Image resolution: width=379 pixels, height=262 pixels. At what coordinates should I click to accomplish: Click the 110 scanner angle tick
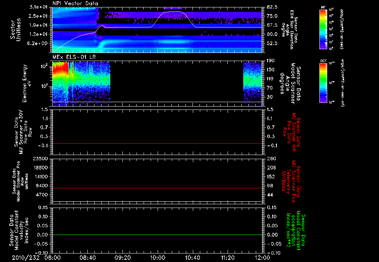click(271, 79)
